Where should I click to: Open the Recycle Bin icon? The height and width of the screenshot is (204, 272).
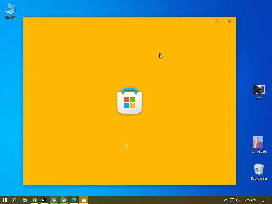tap(259, 172)
